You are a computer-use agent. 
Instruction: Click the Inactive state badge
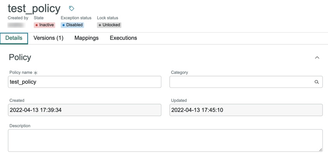coord(44,25)
